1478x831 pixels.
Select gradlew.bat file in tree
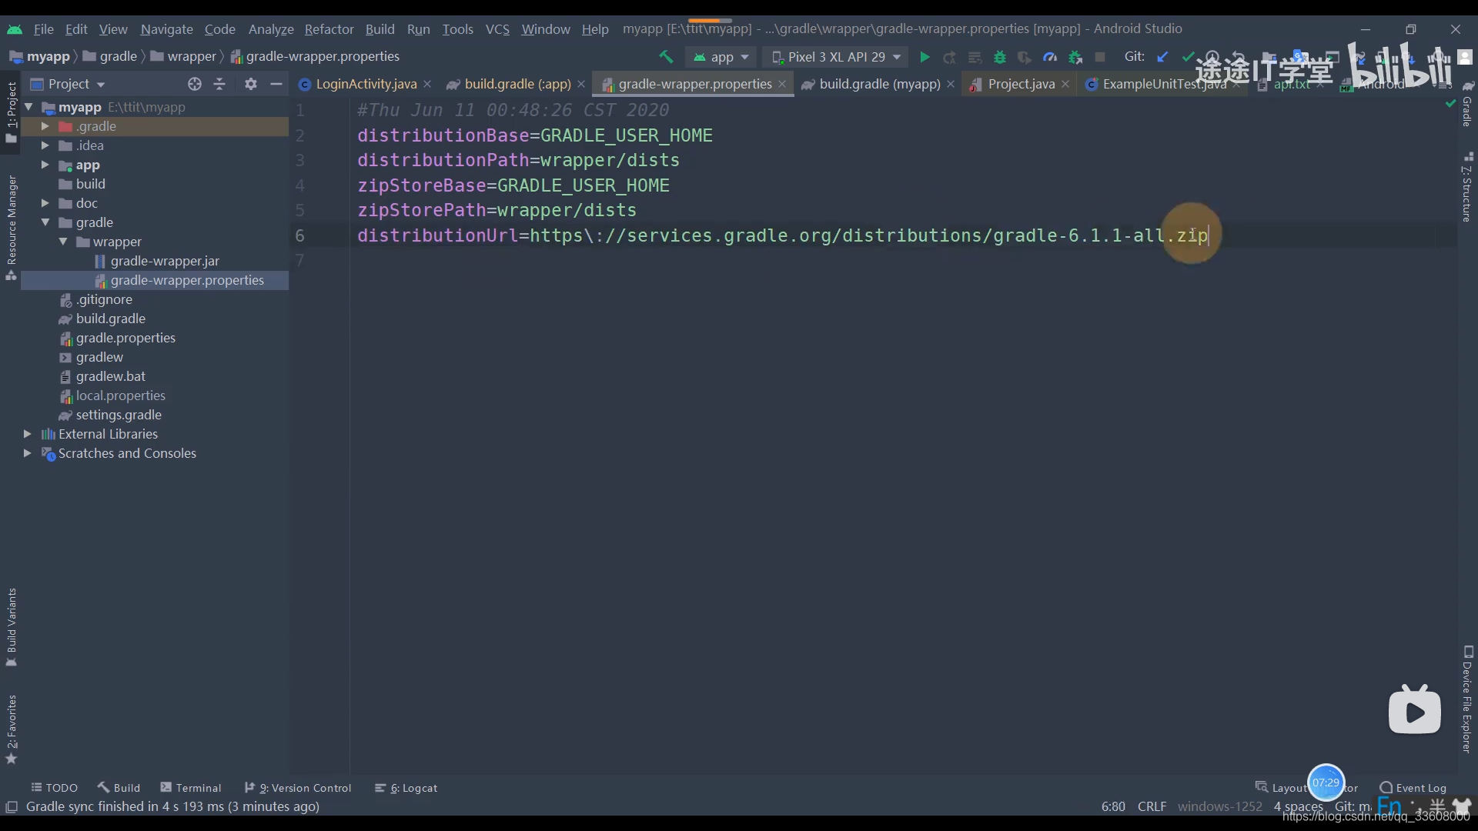pos(110,376)
